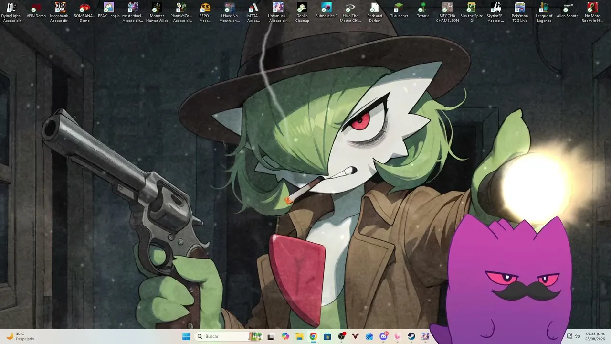Open the weather widget showing 30°C
The height and width of the screenshot is (344, 611).
pos(20,336)
